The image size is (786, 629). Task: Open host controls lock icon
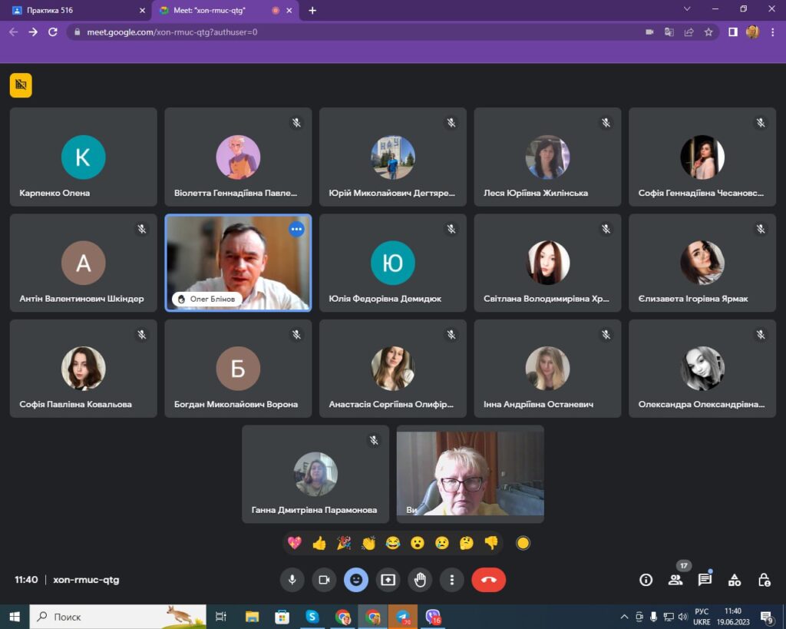pyautogui.click(x=764, y=580)
